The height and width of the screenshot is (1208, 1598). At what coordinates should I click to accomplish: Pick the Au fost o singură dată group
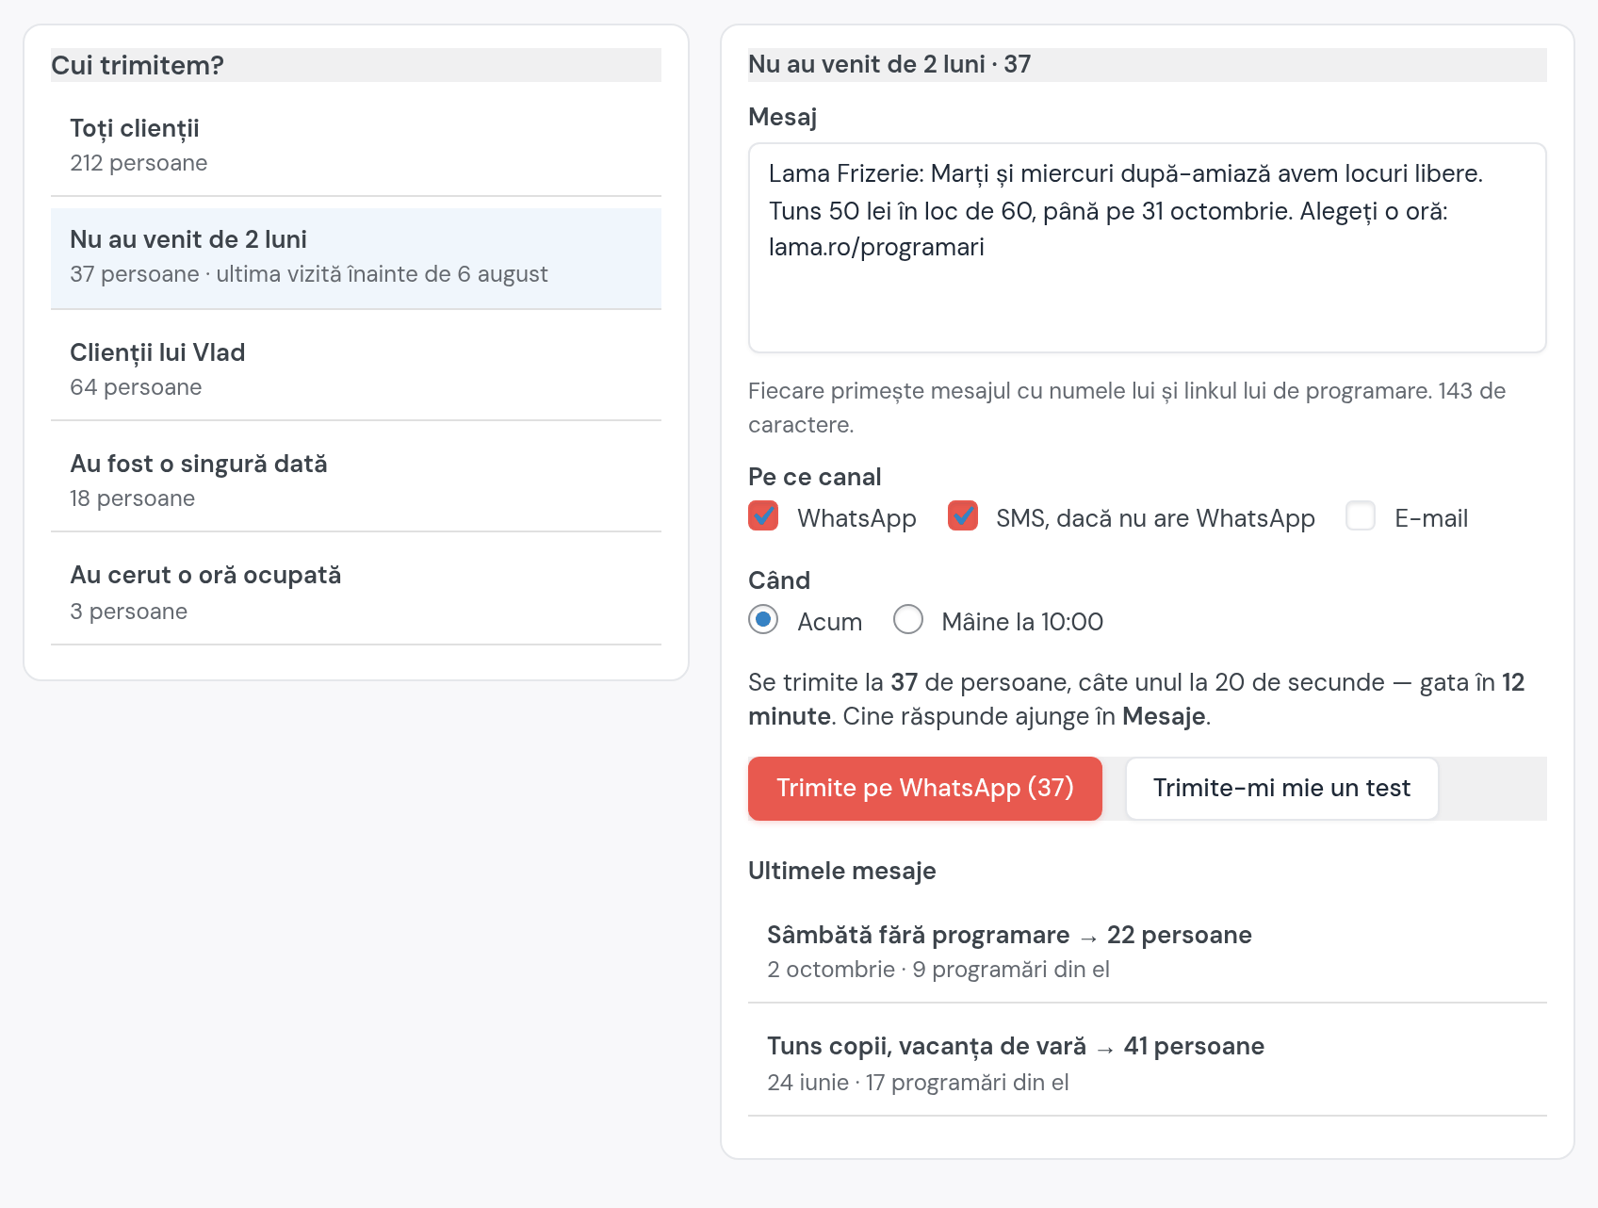click(356, 480)
